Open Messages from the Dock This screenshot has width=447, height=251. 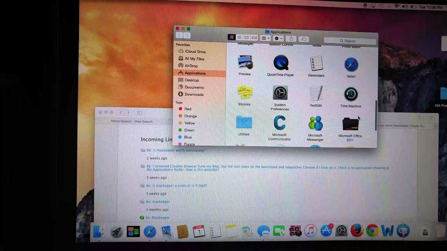tap(263, 231)
